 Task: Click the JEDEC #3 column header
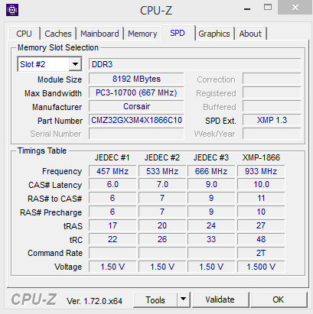pos(211,157)
